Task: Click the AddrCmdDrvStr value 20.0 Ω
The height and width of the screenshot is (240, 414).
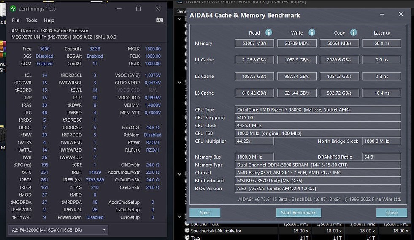Action: coord(153,172)
